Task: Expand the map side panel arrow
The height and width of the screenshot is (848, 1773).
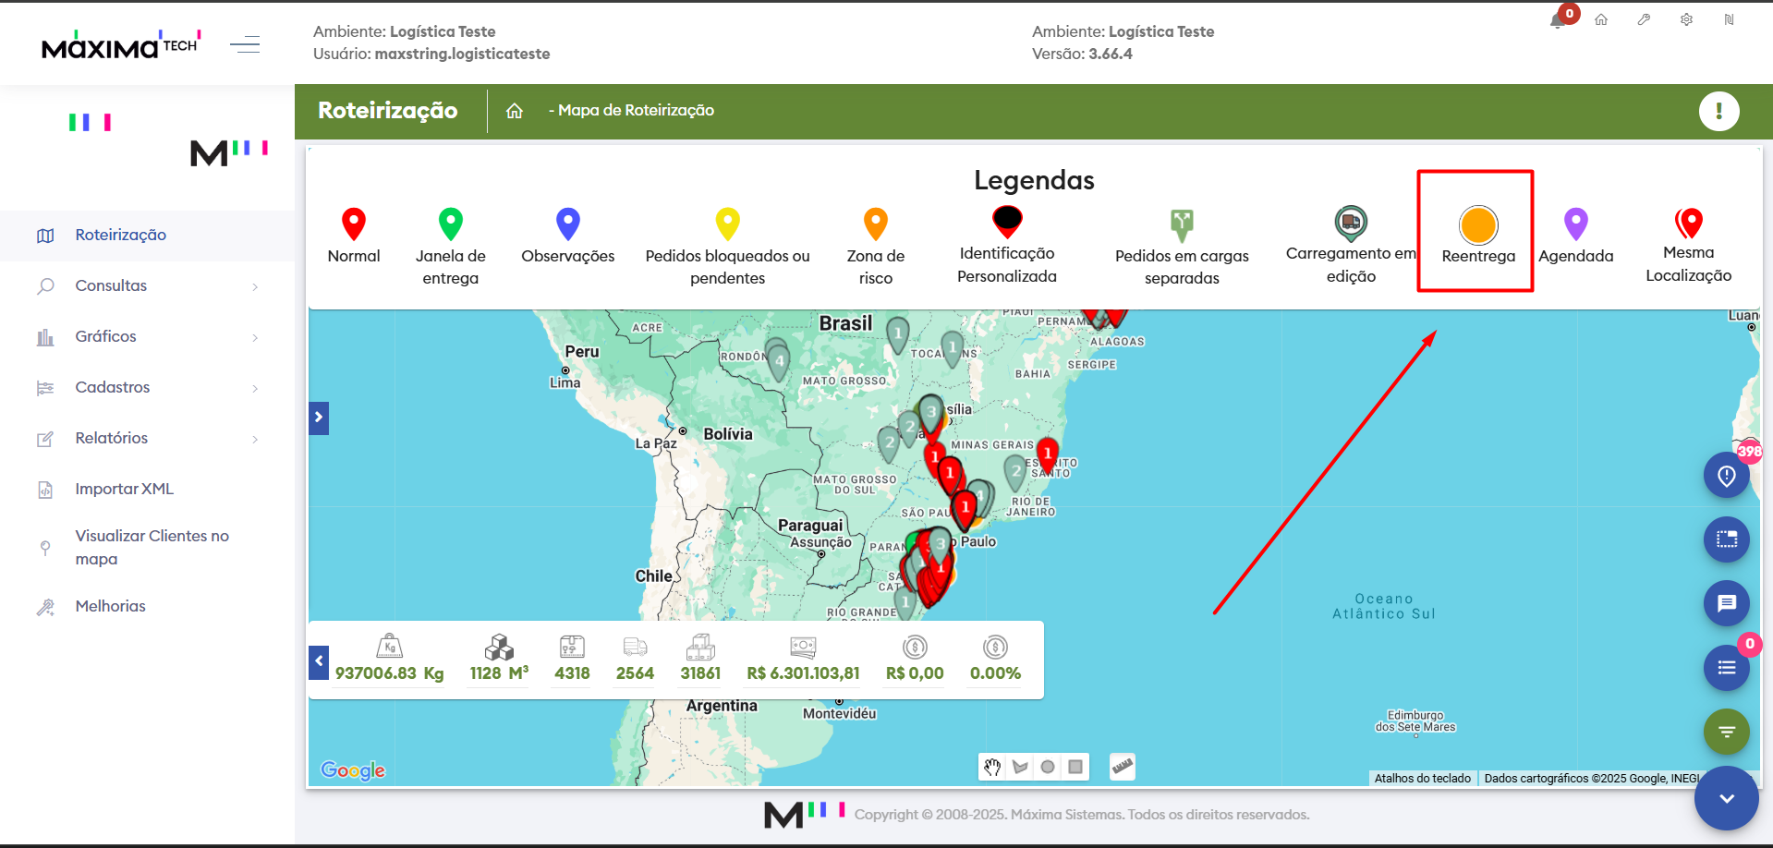Action: (319, 418)
